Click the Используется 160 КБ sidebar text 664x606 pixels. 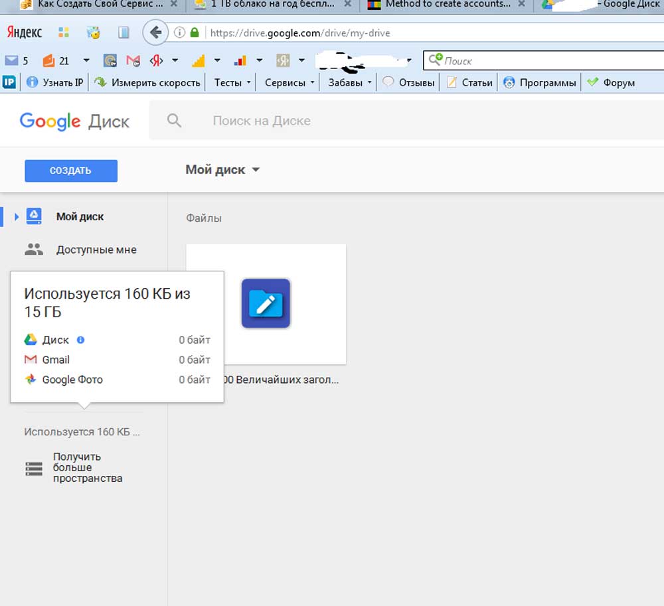pos(82,431)
